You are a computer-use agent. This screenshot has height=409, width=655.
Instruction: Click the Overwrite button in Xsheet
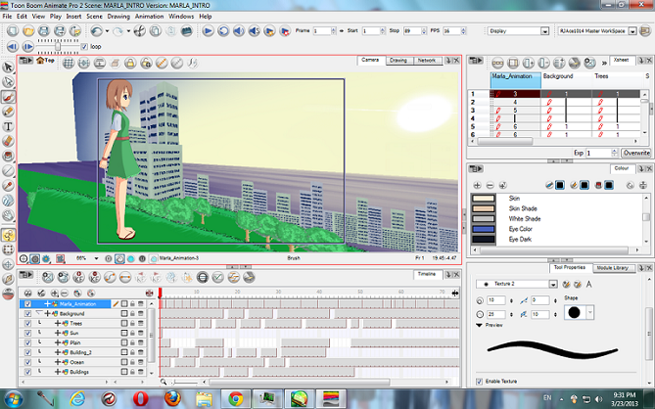click(x=635, y=153)
